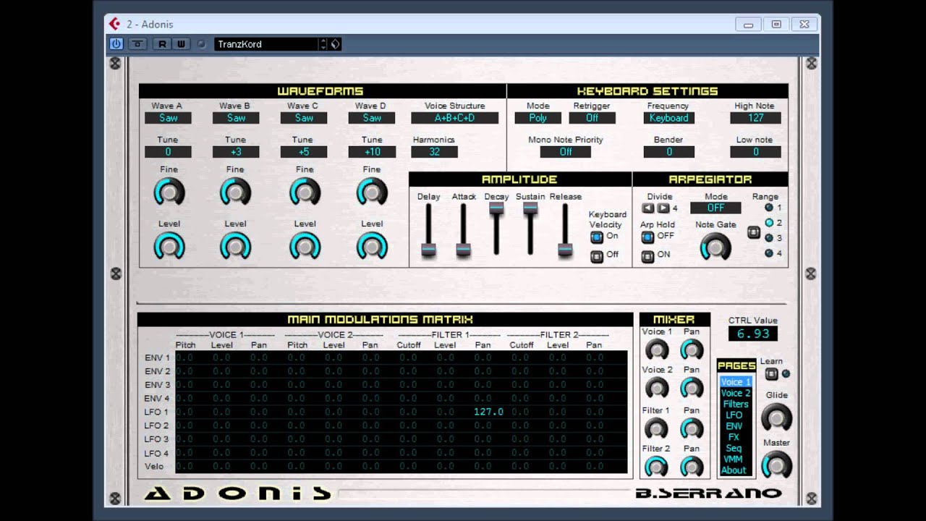Click the bypass button next to the power icon
Viewport: 926px width, 521px height.
(x=137, y=44)
